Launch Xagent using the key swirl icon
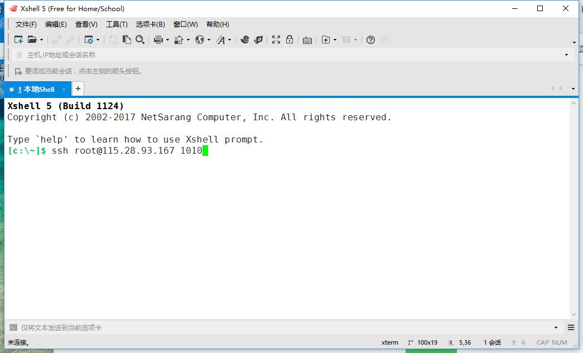 click(258, 40)
